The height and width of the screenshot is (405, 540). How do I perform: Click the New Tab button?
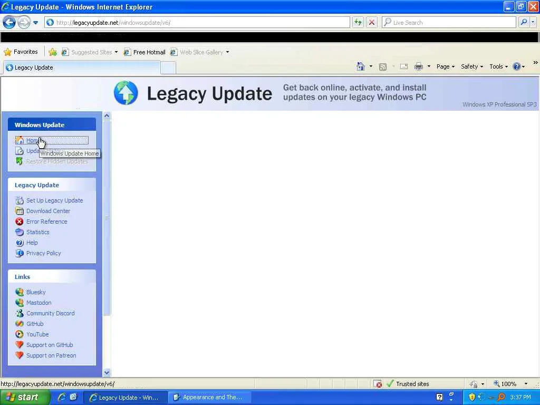(x=168, y=67)
